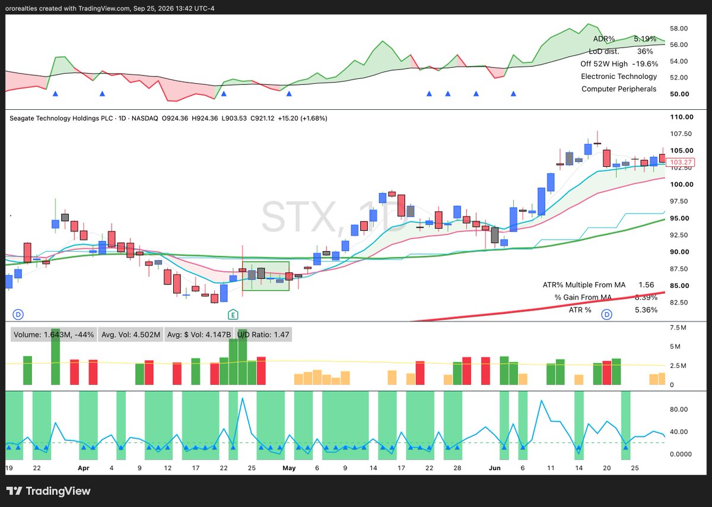The width and height of the screenshot is (712, 507).
Task: Click the 50.00 label on the top indicator axis
Action: tap(680, 94)
